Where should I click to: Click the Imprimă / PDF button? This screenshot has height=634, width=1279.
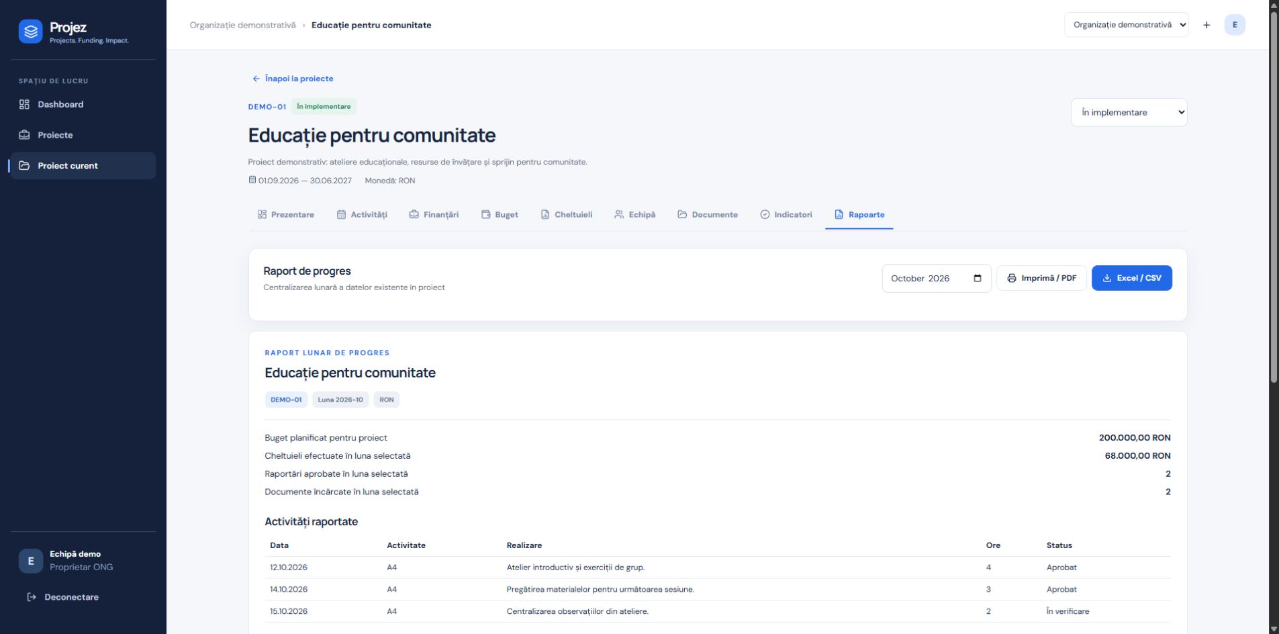(1041, 278)
